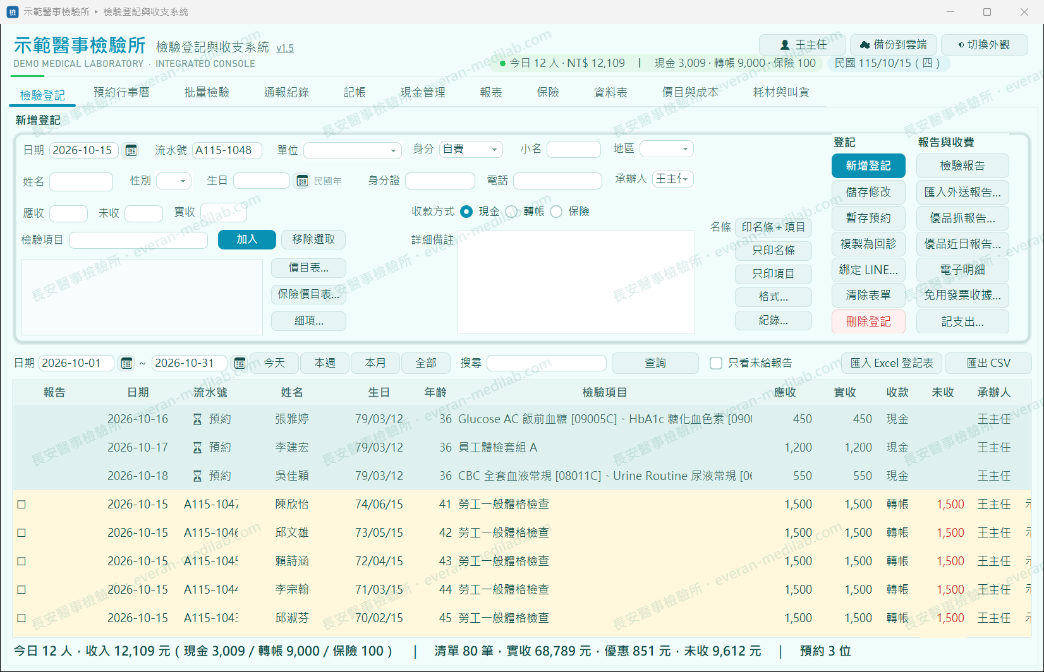Open calendar for filter start date 2026-10-01

pos(126,363)
